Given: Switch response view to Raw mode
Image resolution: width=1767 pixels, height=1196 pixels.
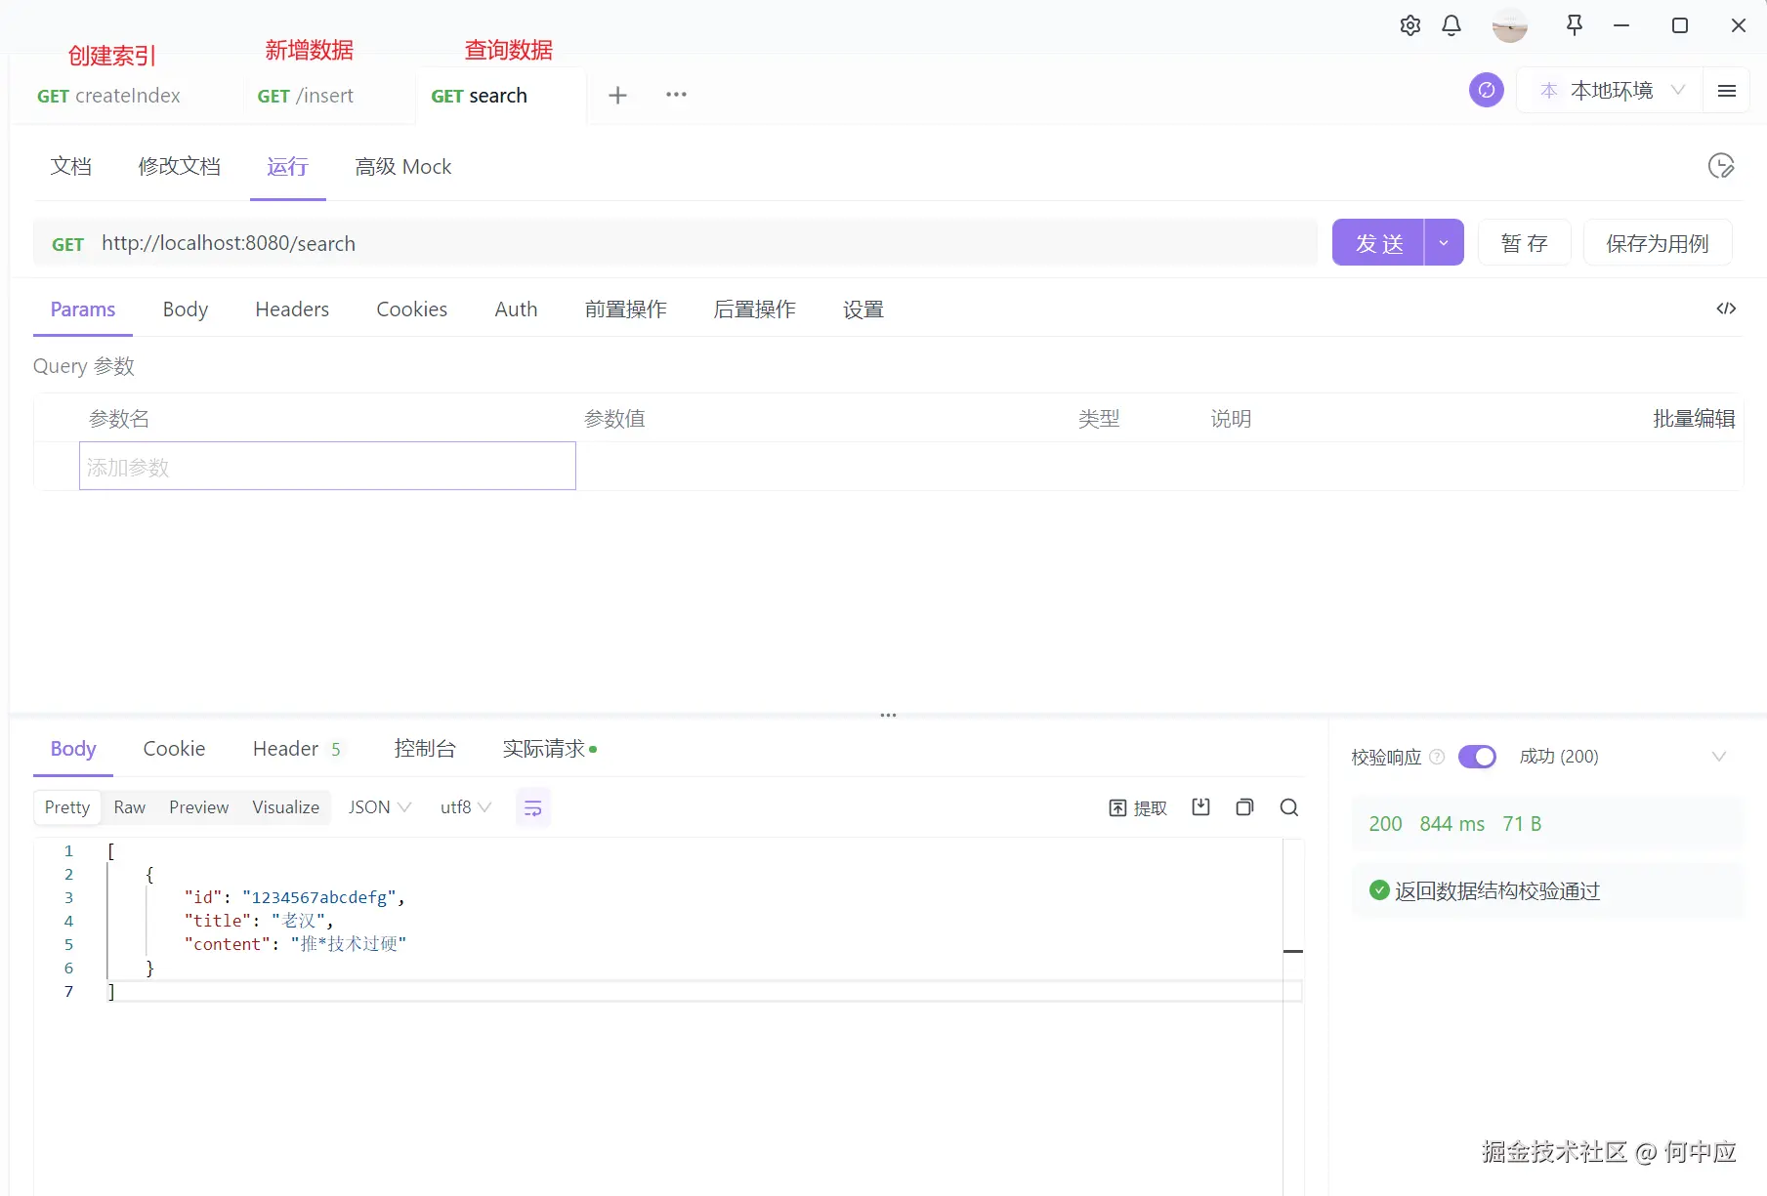Looking at the screenshot, I should tap(129, 807).
